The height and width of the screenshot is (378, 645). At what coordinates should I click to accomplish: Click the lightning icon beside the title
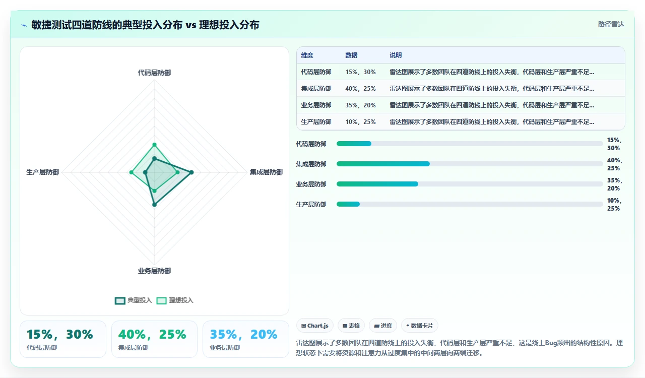coord(24,25)
